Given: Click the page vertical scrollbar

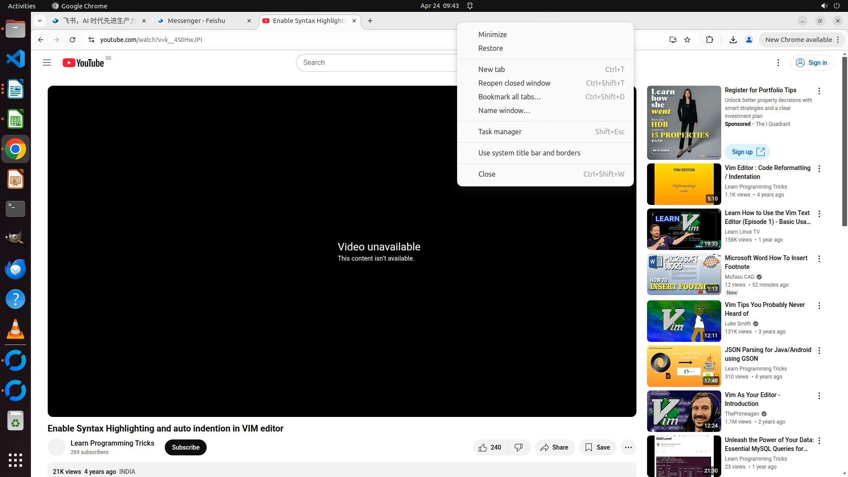Looking at the screenshot, I should click(x=844, y=141).
